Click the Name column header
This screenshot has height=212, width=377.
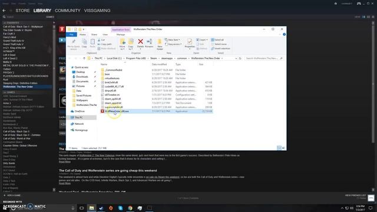pyautogui.click(x=104, y=64)
